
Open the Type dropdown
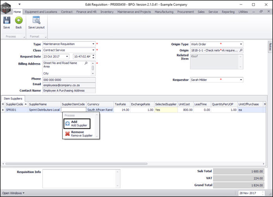[x=93, y=44]
